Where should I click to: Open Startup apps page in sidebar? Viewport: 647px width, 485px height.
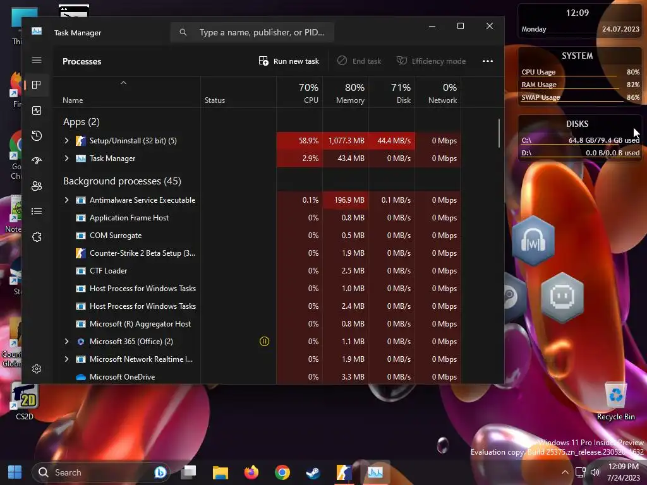coord(37,161)
